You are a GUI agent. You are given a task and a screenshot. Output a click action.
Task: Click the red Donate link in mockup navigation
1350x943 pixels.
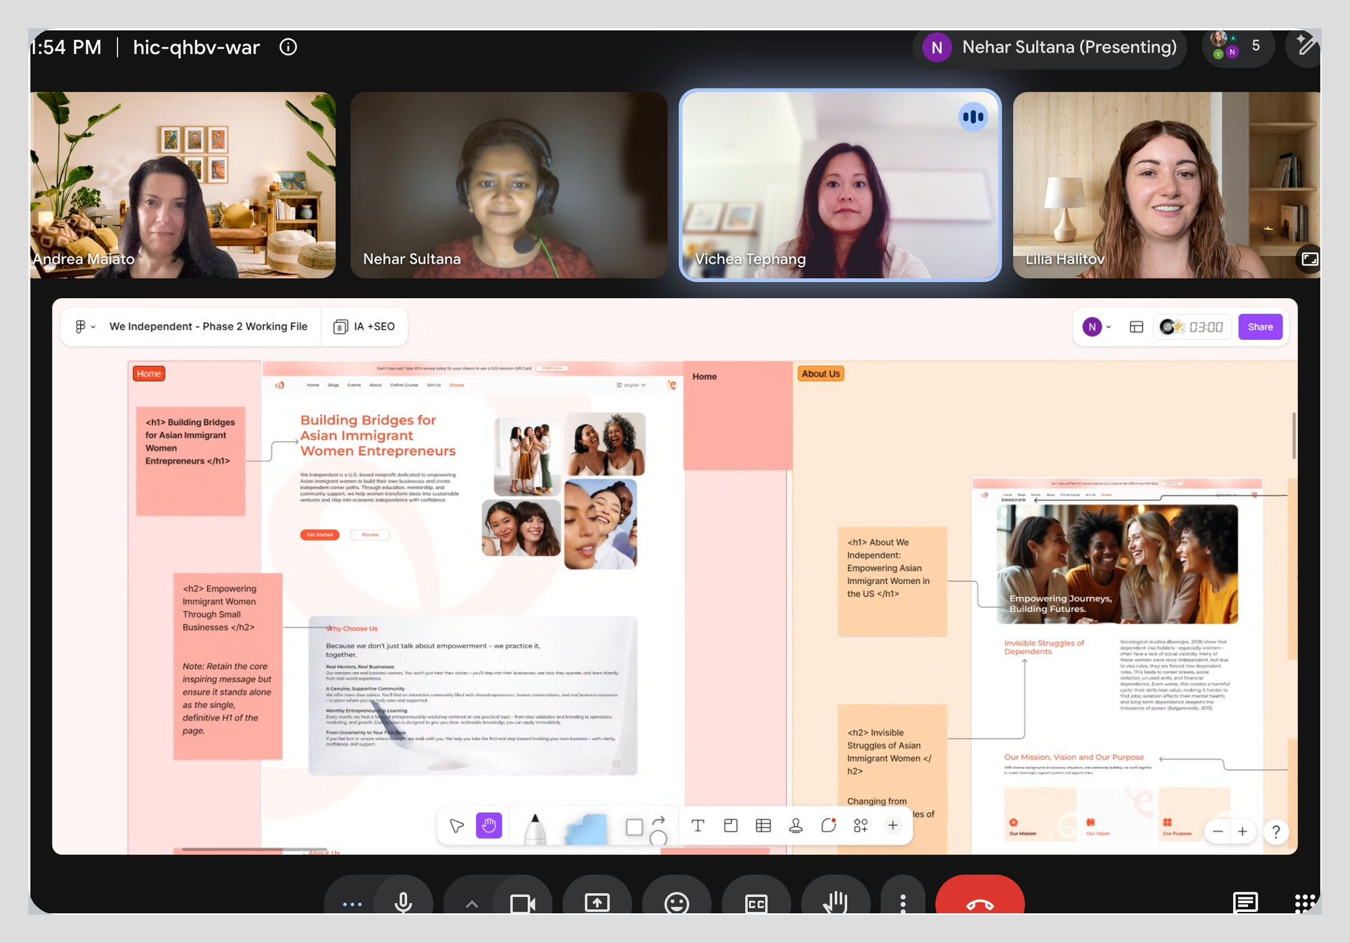(457, 385)
